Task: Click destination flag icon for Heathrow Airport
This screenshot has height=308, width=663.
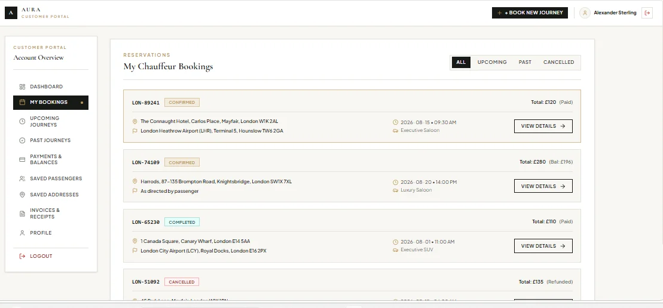Action: pos(135,131)
